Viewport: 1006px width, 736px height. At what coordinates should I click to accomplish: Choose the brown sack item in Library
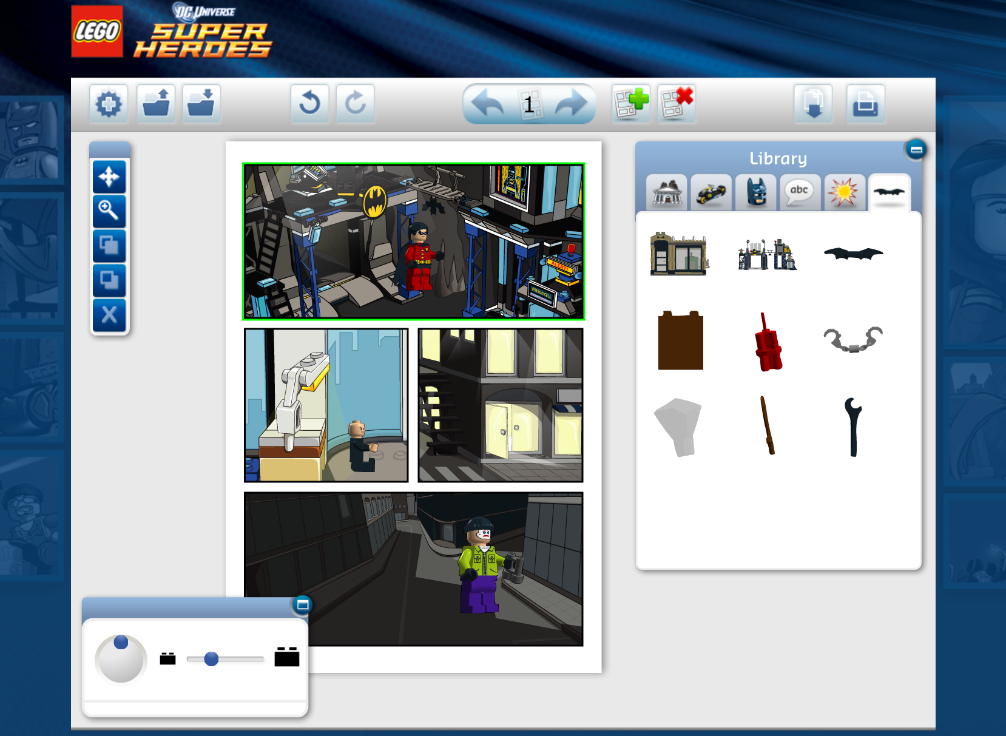[681, 340]
